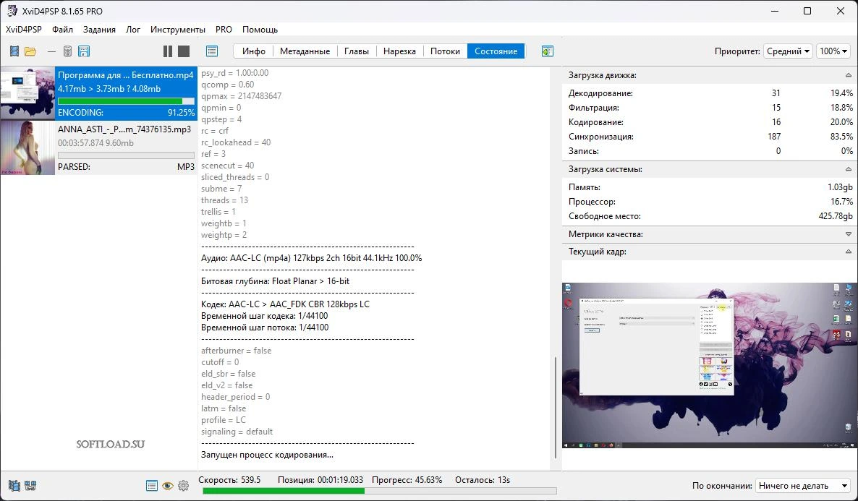The image size is (858, 501).
Task: Switch to the Главы tab
Action: [356, 51]
